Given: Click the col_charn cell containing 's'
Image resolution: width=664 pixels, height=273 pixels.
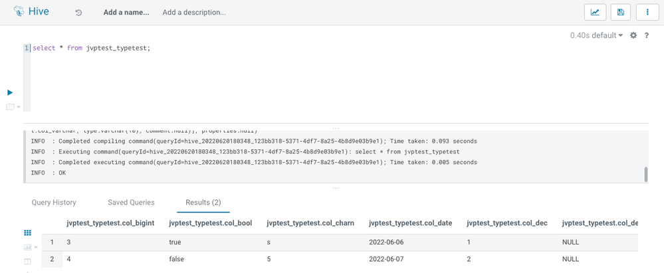Looking at the screenshot, I should [x=269, y=242].
